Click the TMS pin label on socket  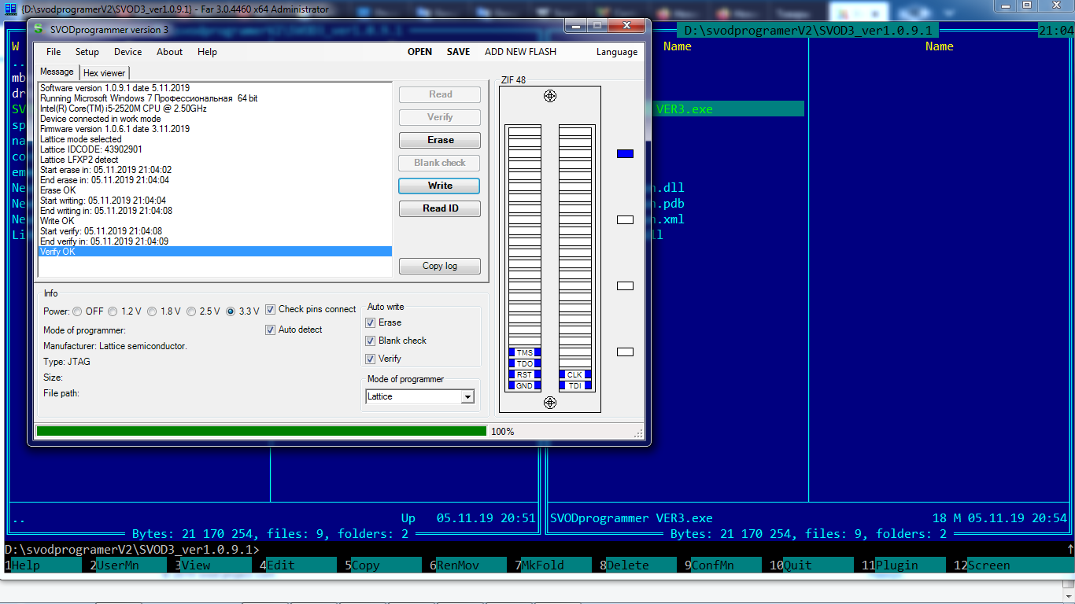(x=525, y=353)
